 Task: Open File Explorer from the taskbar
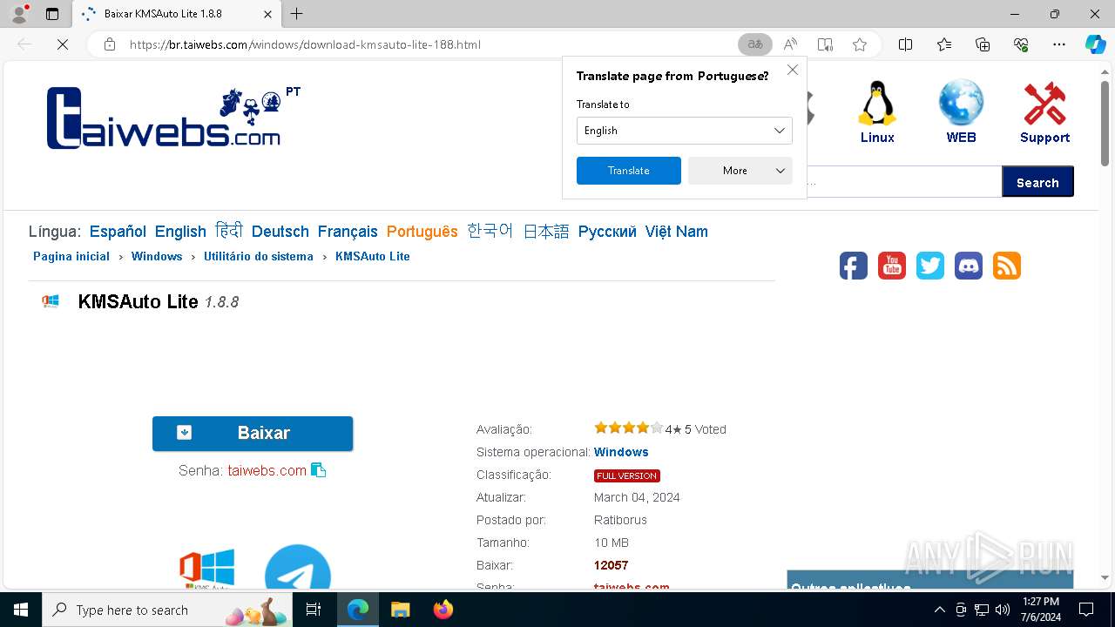(401, 610)
